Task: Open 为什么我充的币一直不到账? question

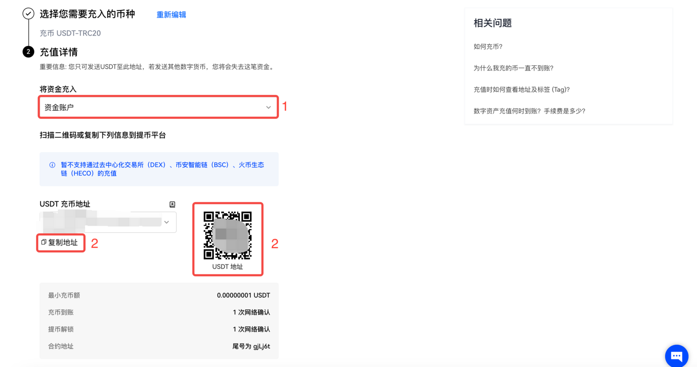Action: [x=513, y=68]
